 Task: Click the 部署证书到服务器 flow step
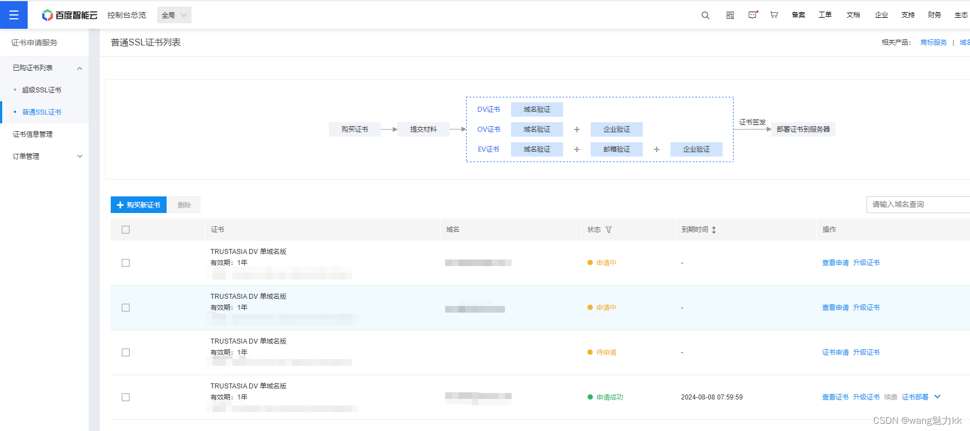[x=803, y=129]
